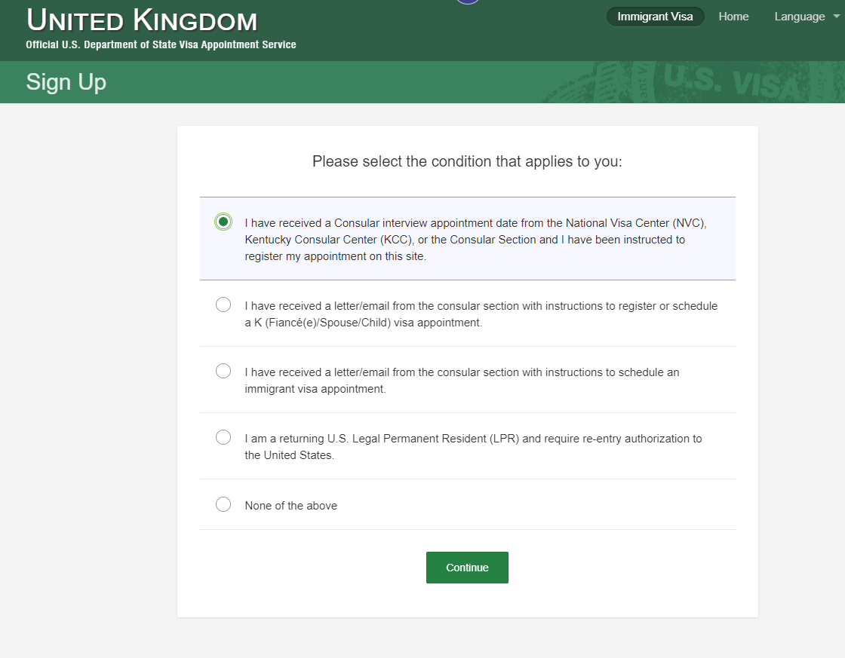Click the re-entry authorization LPR option text
Viewport: 845px width, 658px height.
473,447
